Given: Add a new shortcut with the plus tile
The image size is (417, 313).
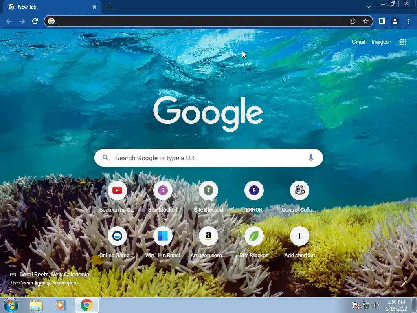Looking at the screenshot, I should pyautogui.click(x=299, y=236).
